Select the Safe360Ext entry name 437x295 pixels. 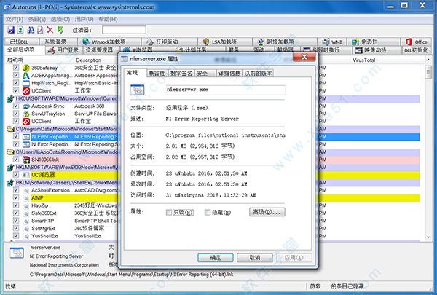point(44,213)
